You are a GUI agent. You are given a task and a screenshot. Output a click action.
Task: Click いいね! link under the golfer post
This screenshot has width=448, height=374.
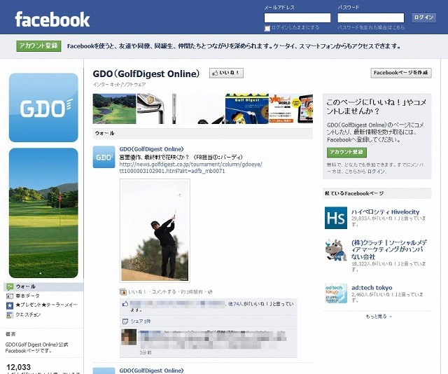tap(137, 292)
